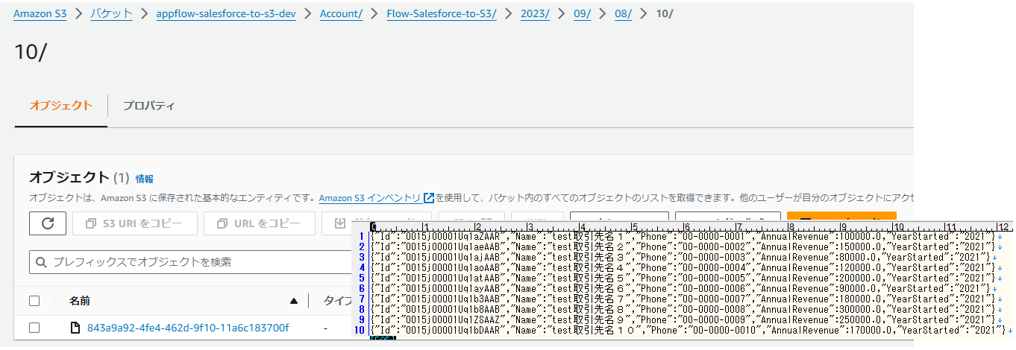The height and width of the screenshot is (350, 1016).
Task: Click JSON line with Phone 00-0000-0003
Action: tap(685, 257)
